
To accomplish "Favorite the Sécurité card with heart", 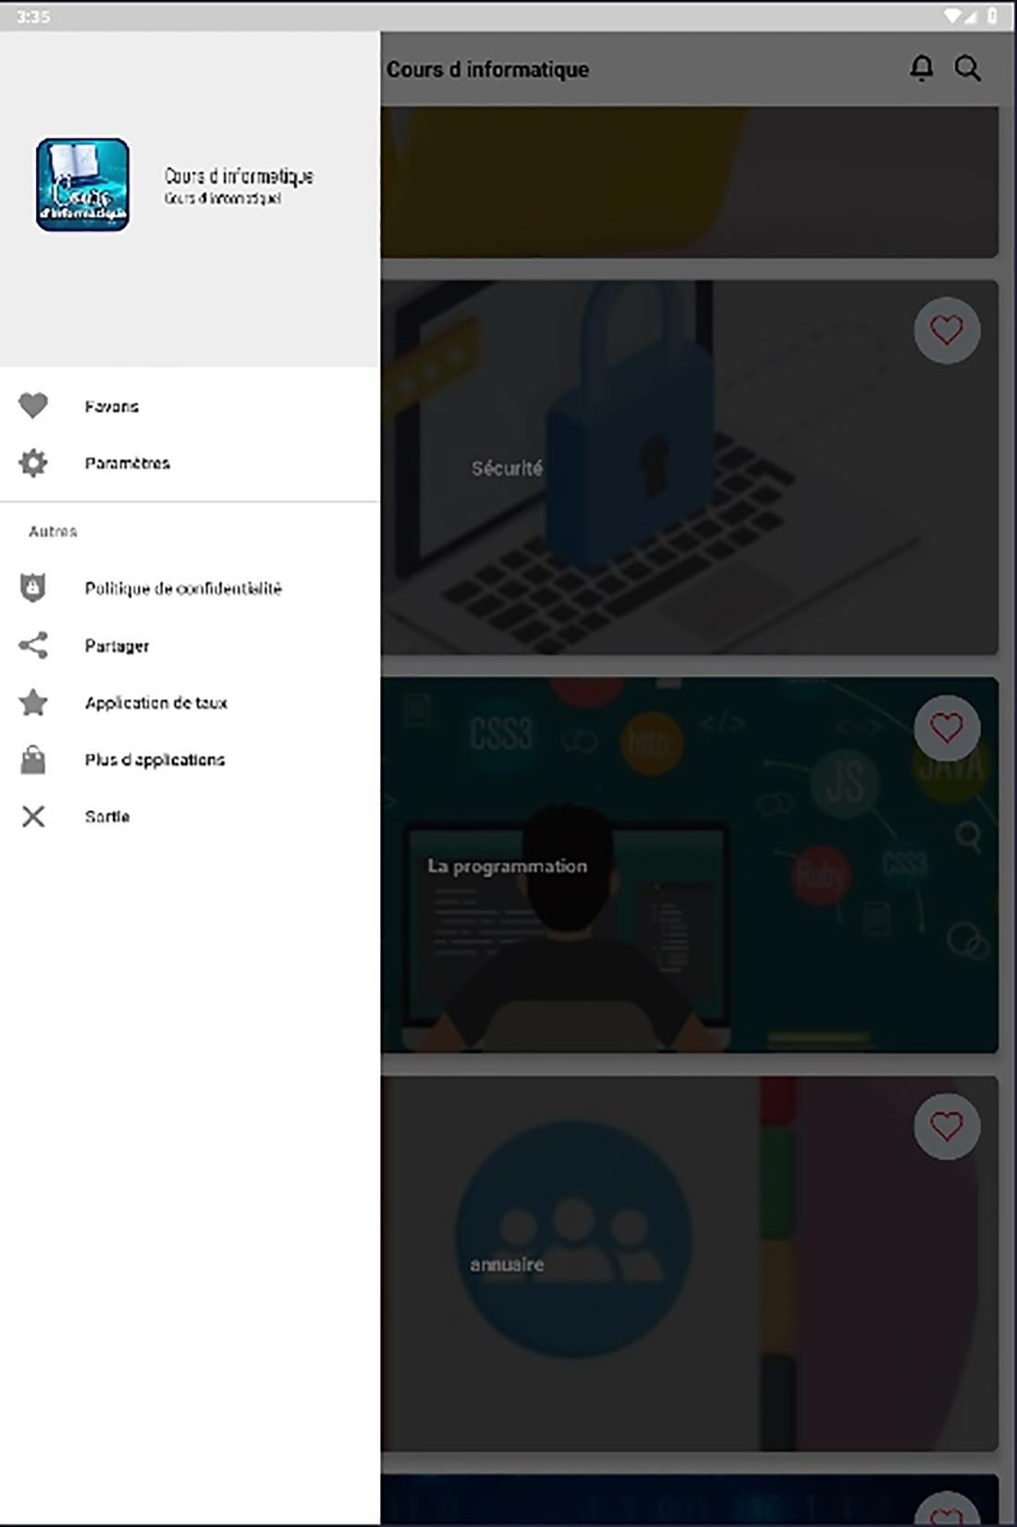I will [x=947, y=330].
